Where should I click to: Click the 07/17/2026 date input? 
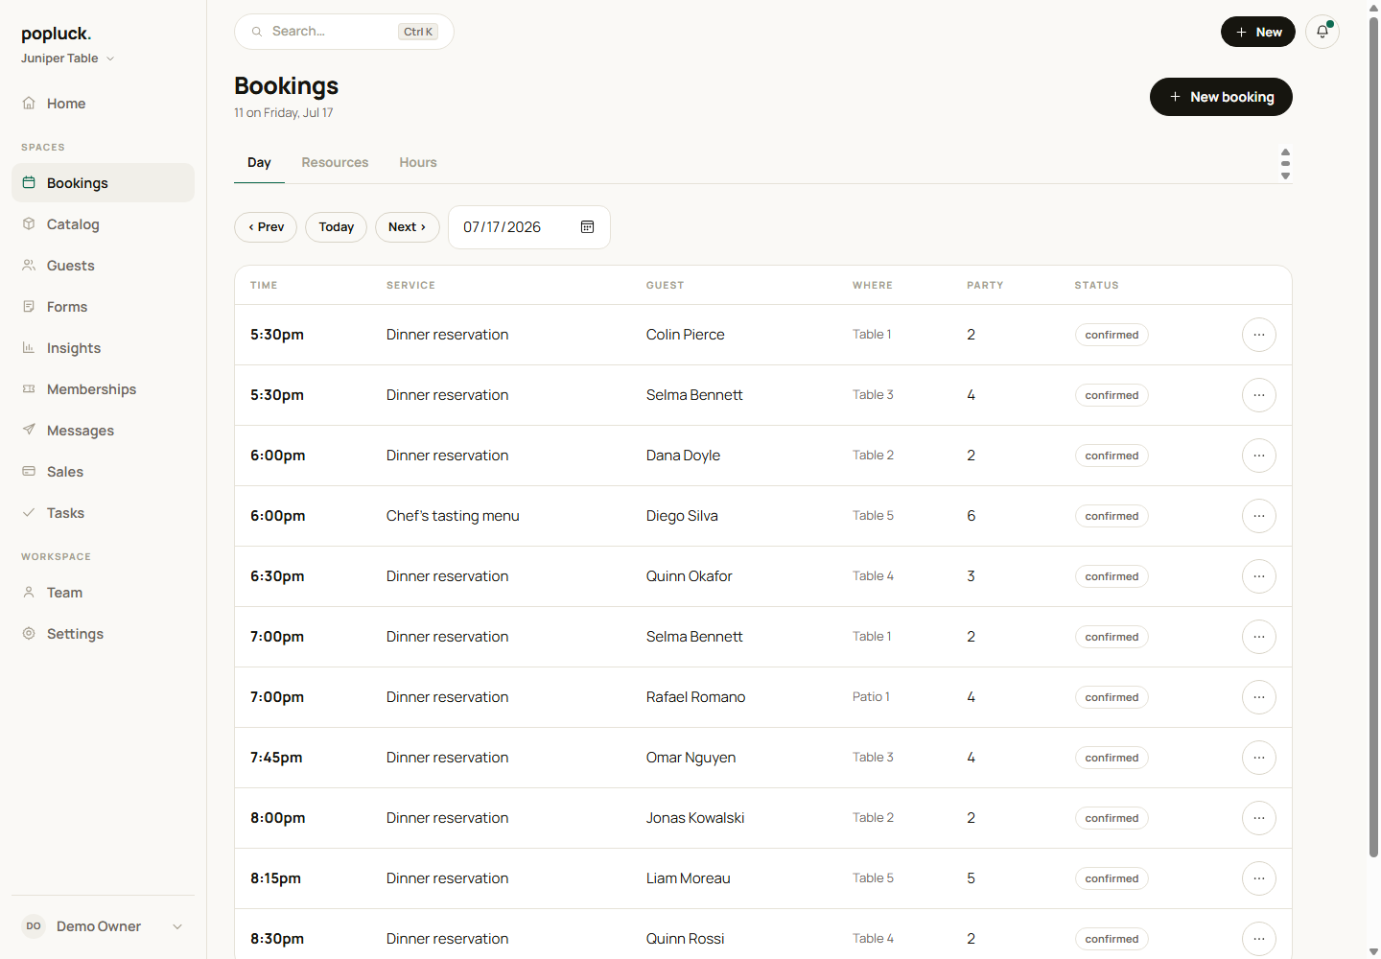pyautogui.click(x=529, y=227)
